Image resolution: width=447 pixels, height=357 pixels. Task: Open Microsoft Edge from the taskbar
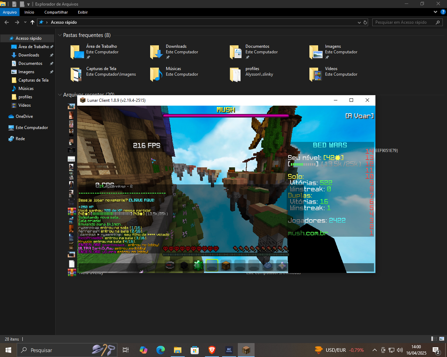161,350
